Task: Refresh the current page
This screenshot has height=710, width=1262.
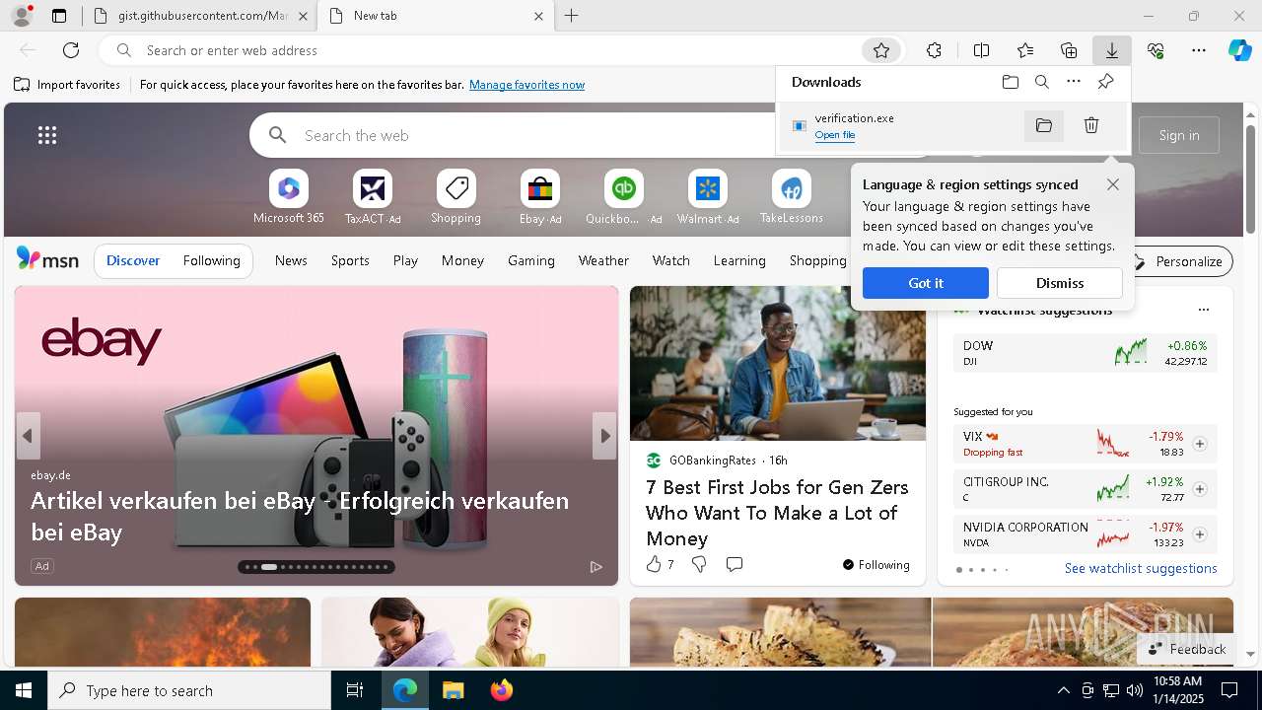Action: pos(71,50)
